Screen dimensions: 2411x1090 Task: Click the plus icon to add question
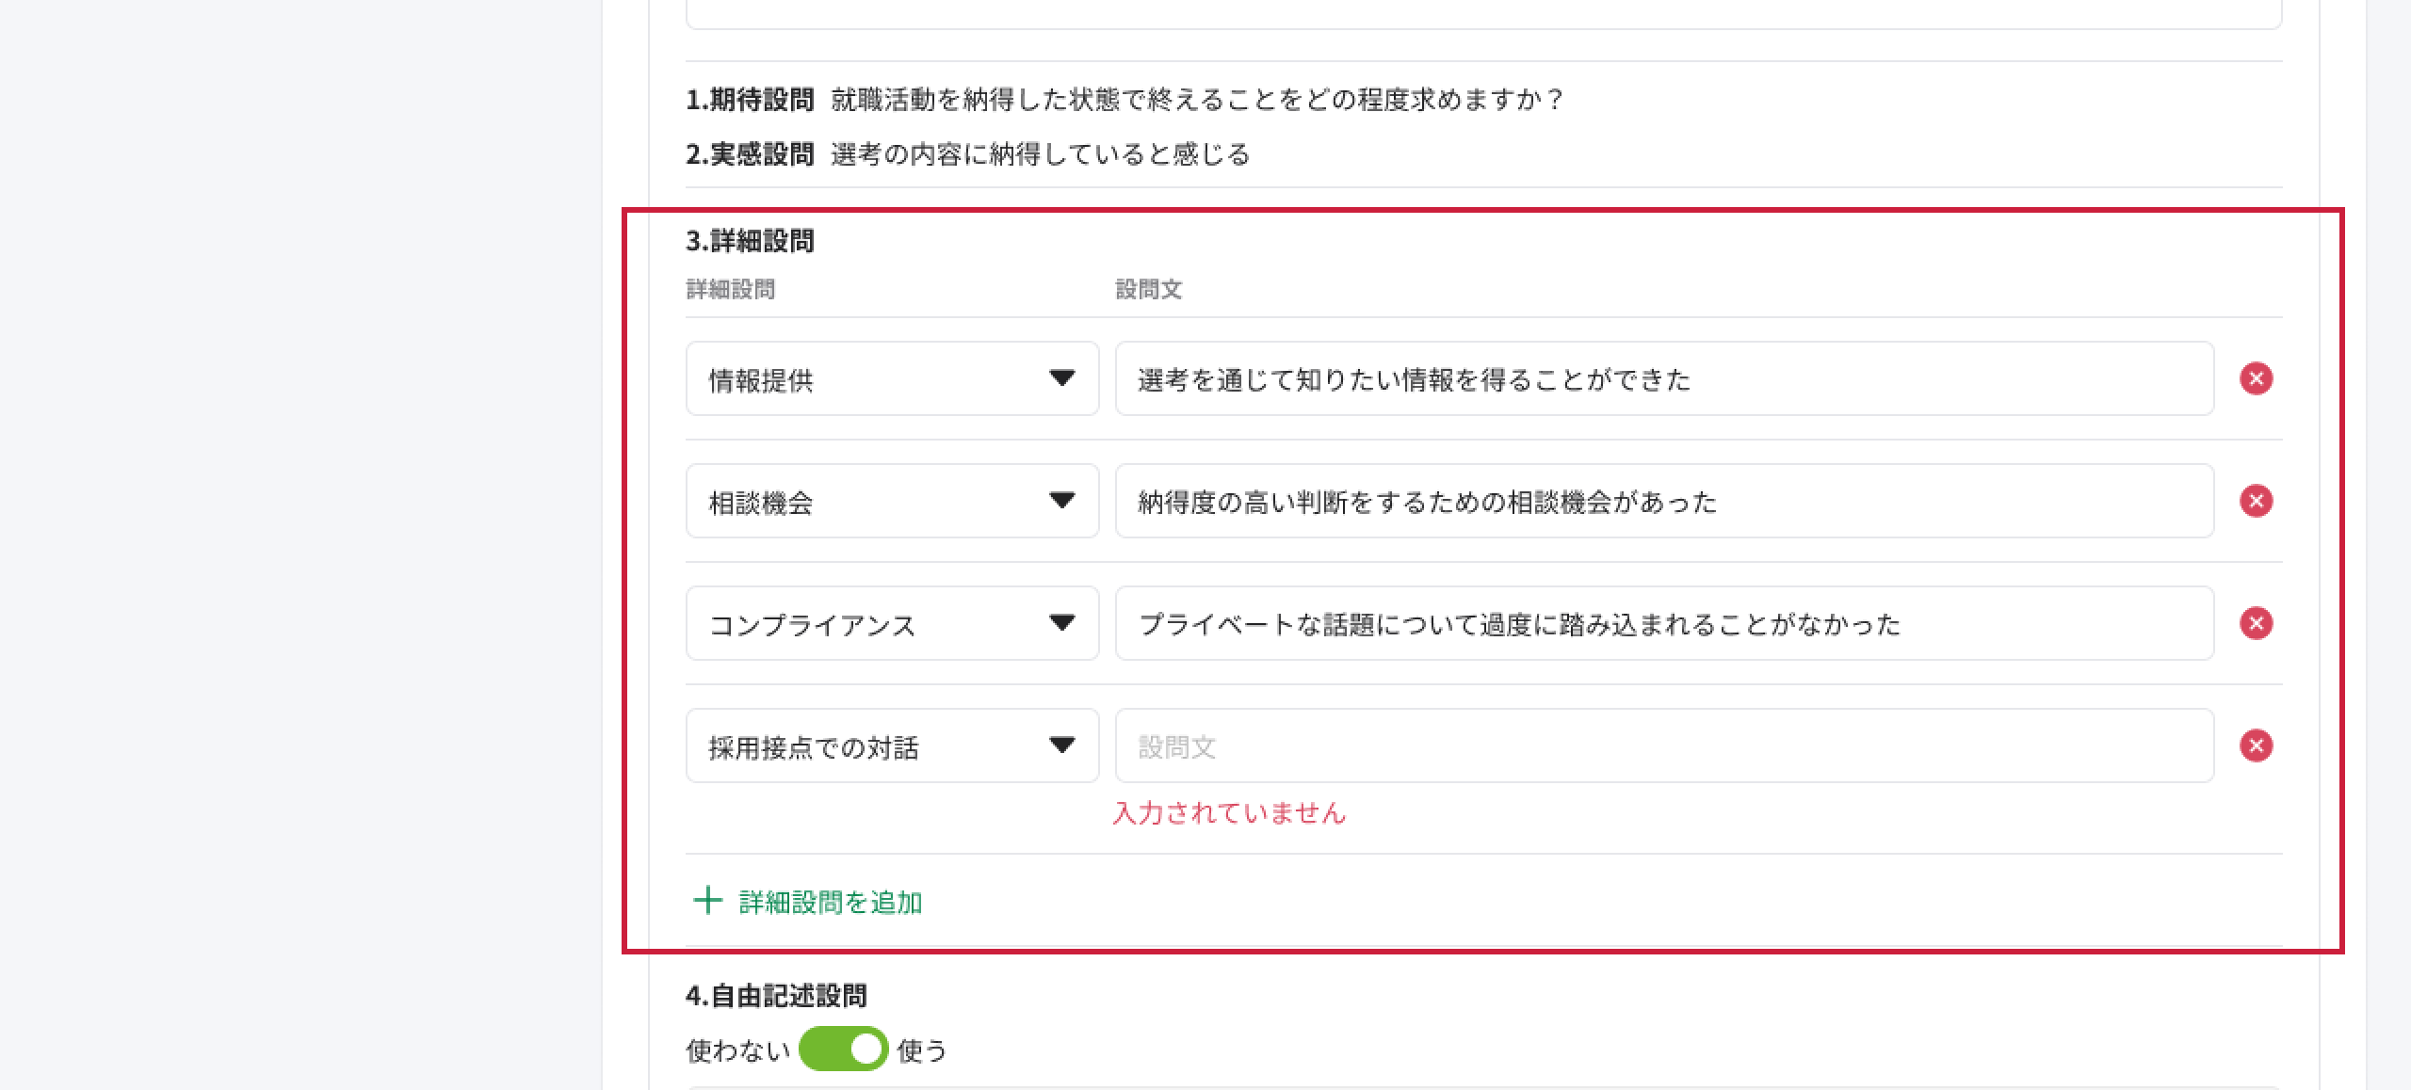(x=707, y=901)
